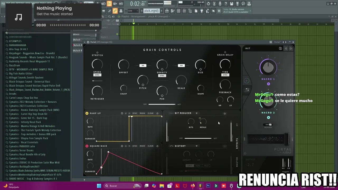
Task: Toggle Offset-Density link button
Action: pos(143,65)
